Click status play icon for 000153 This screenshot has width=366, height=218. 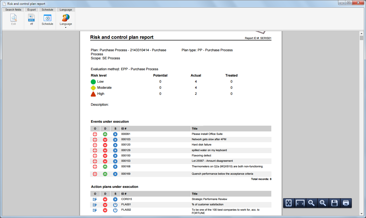(x=115, y=161)
